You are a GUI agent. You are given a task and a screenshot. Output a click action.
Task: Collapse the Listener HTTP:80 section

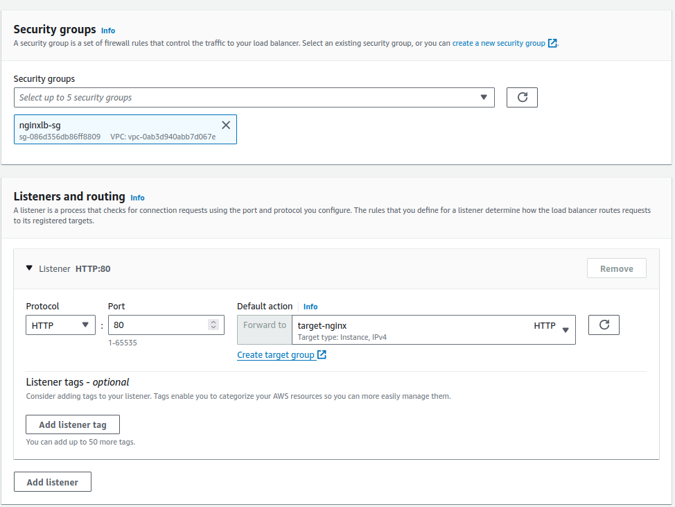tap(29, 268)
